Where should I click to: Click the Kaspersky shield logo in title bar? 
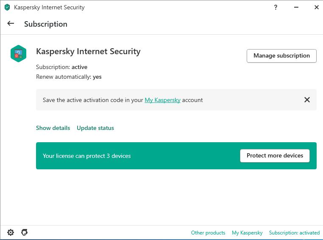(7, 7)
